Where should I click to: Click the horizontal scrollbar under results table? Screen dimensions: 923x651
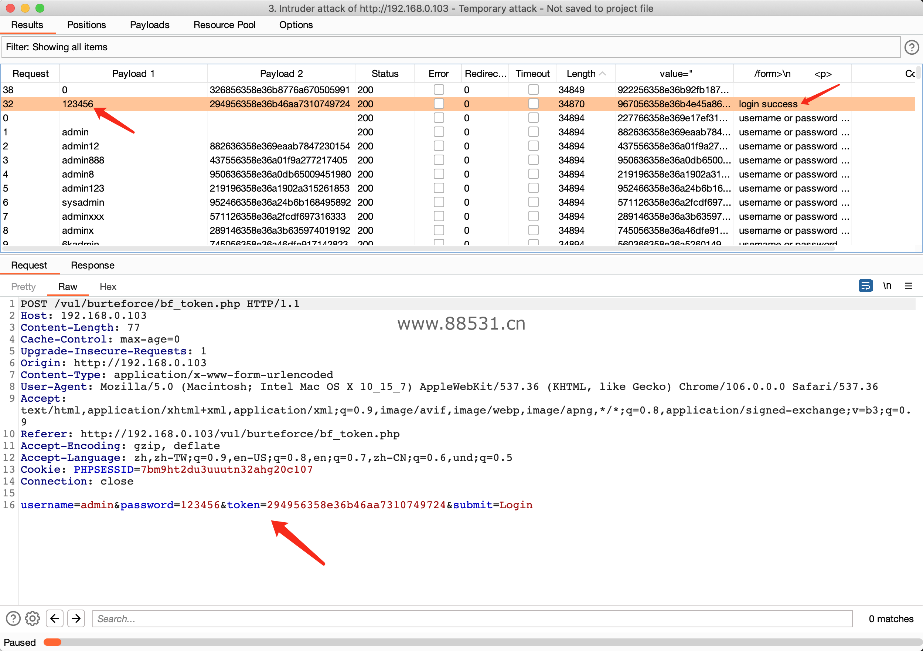click(x=418, y=248)
